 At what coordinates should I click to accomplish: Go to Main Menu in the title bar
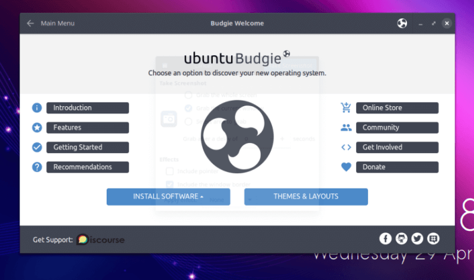[x=57, y=23]
